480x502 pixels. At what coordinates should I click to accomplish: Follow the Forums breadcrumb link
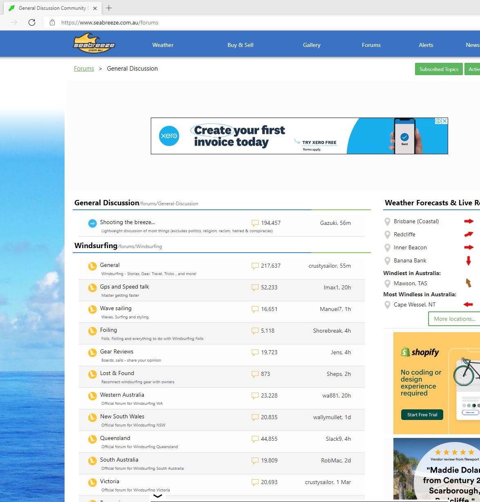point(84,69)
